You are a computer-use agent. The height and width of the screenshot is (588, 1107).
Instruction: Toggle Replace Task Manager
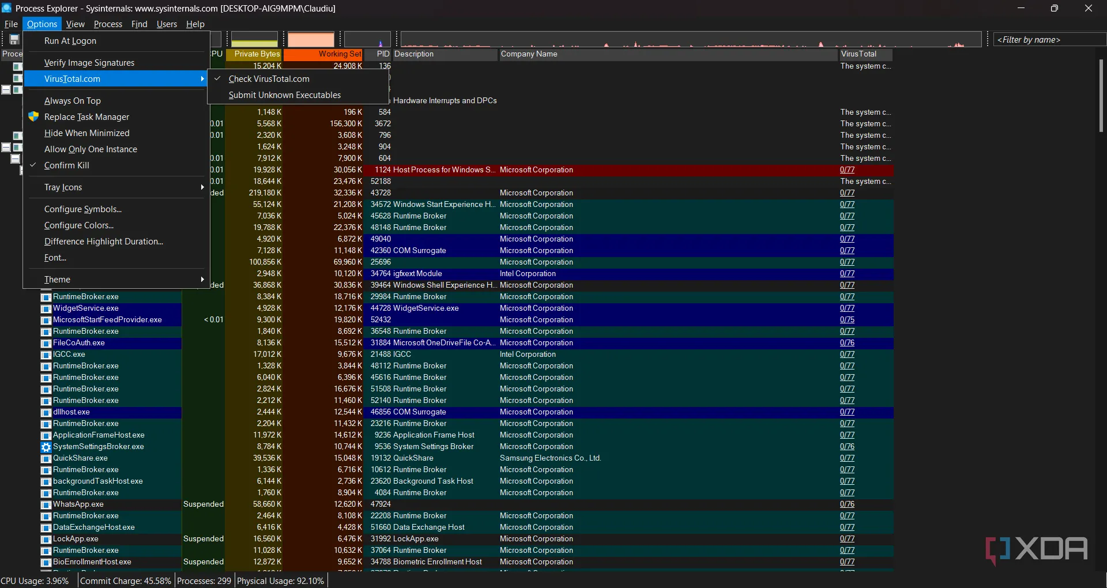pos(116,117)
